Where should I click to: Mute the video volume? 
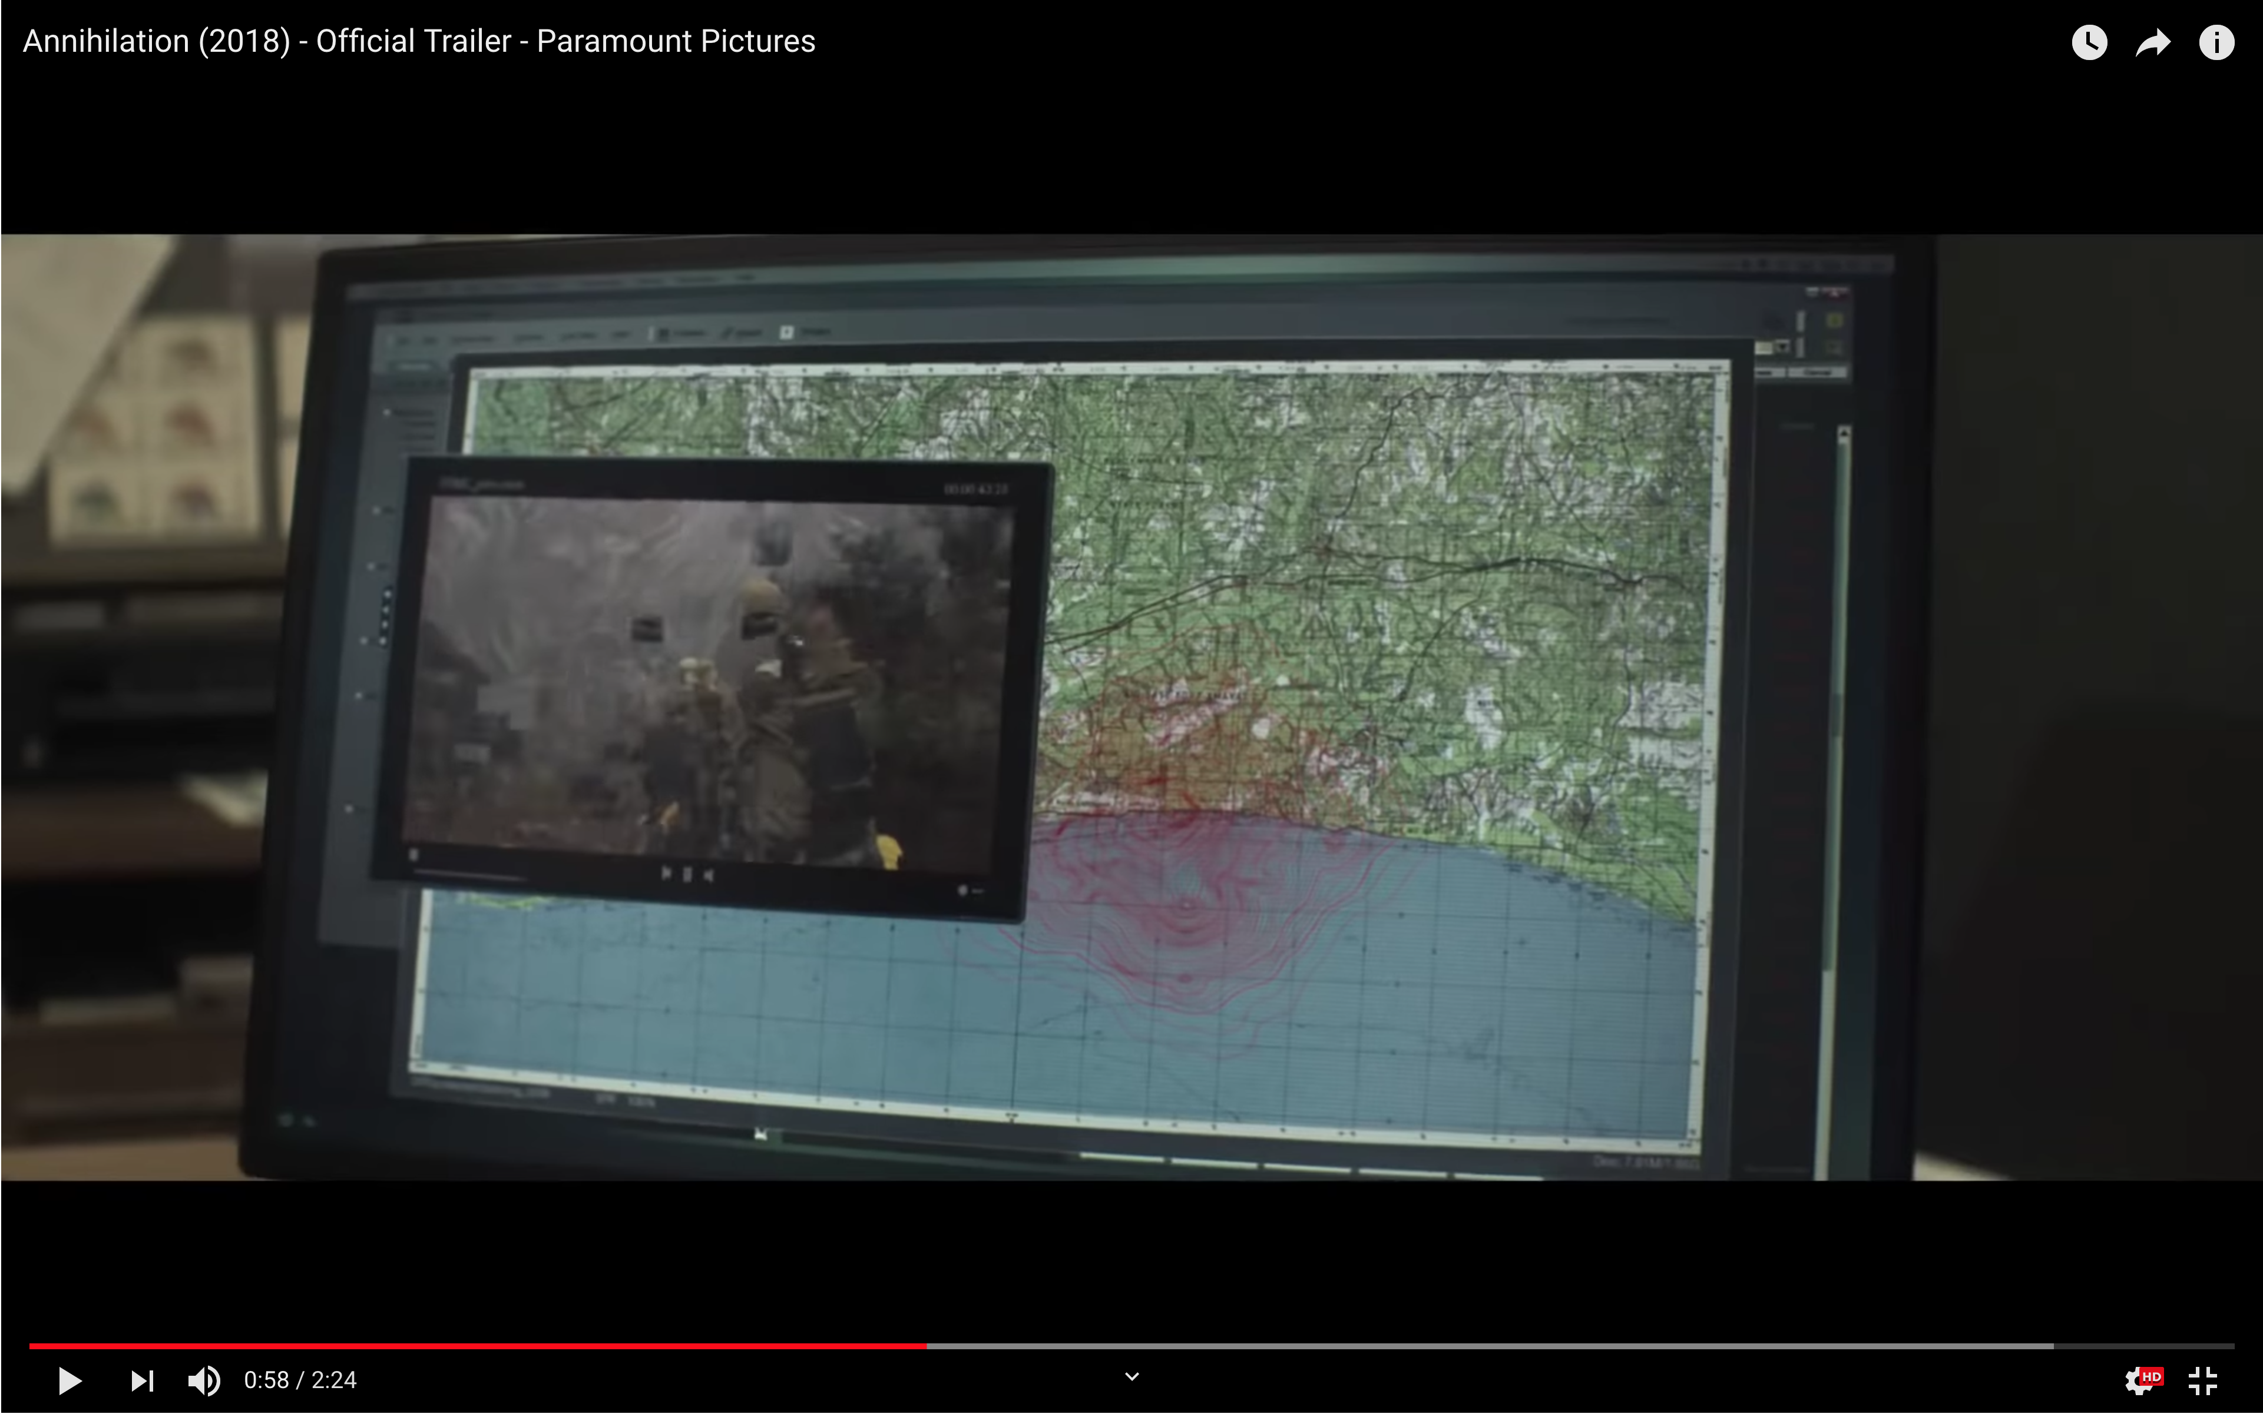coord(204,1380)
